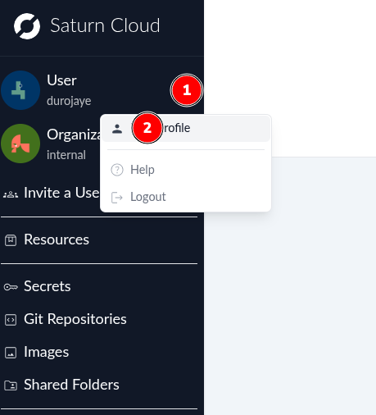This screenshot has height=415, width=376.
Task: Navigate to Git Repositories
Action: 75,319
